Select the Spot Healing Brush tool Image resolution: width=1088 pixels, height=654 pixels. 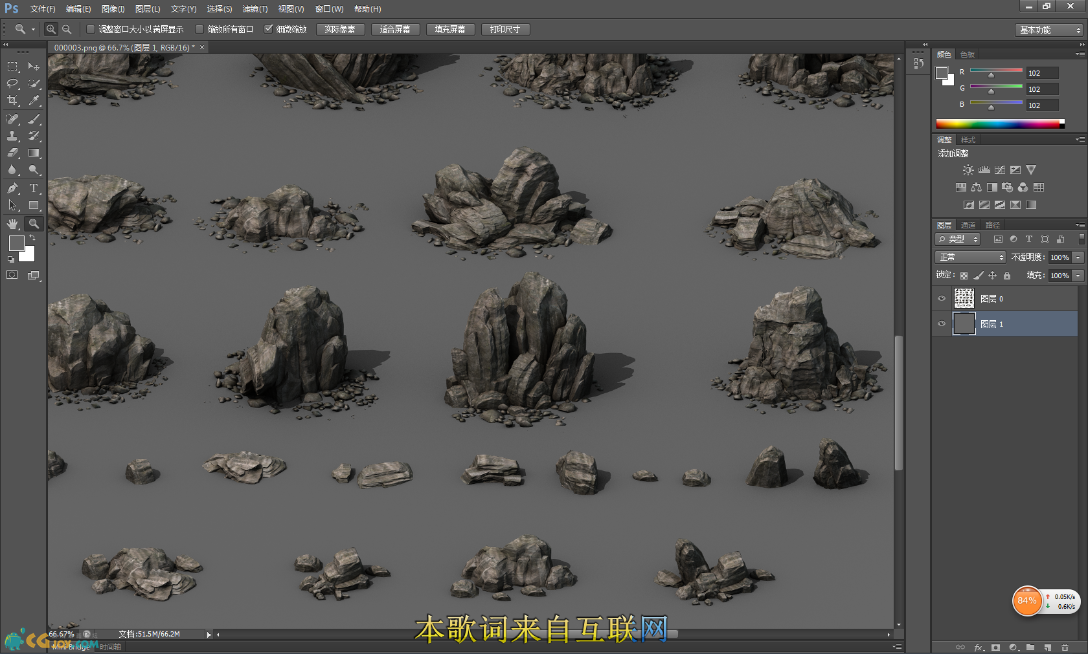pos(12,119)
